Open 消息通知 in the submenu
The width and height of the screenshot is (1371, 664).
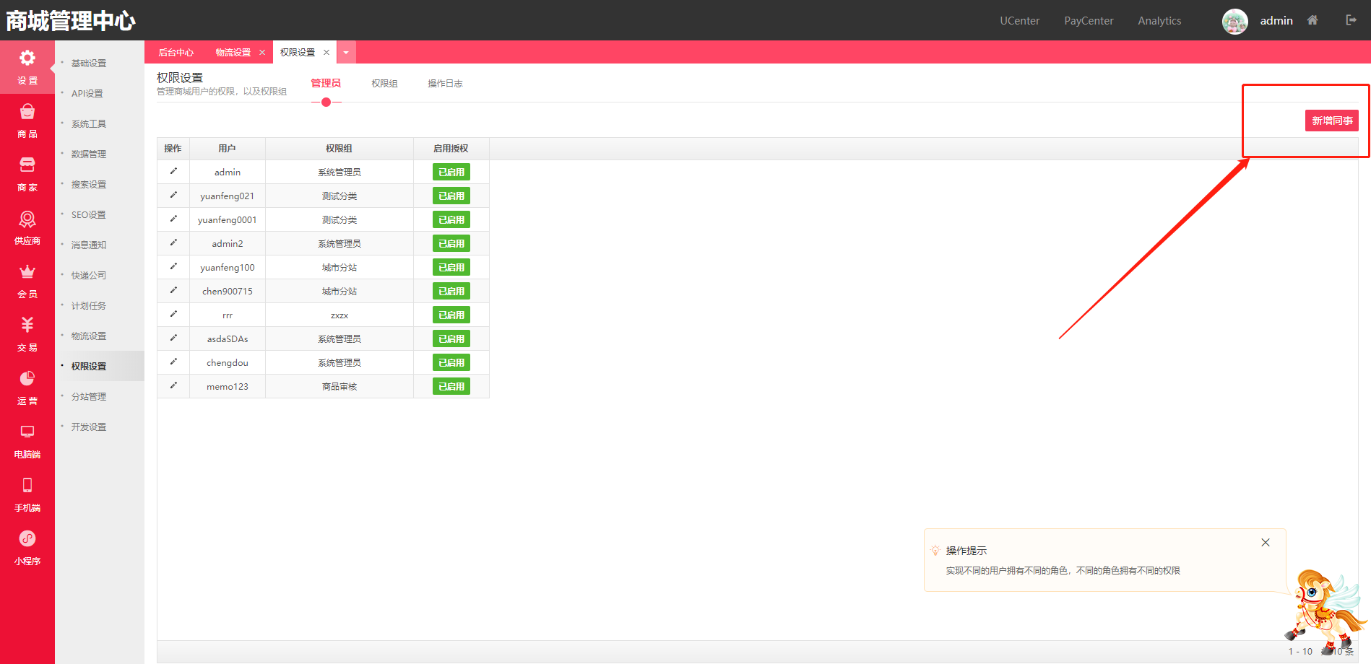(89, 245)
